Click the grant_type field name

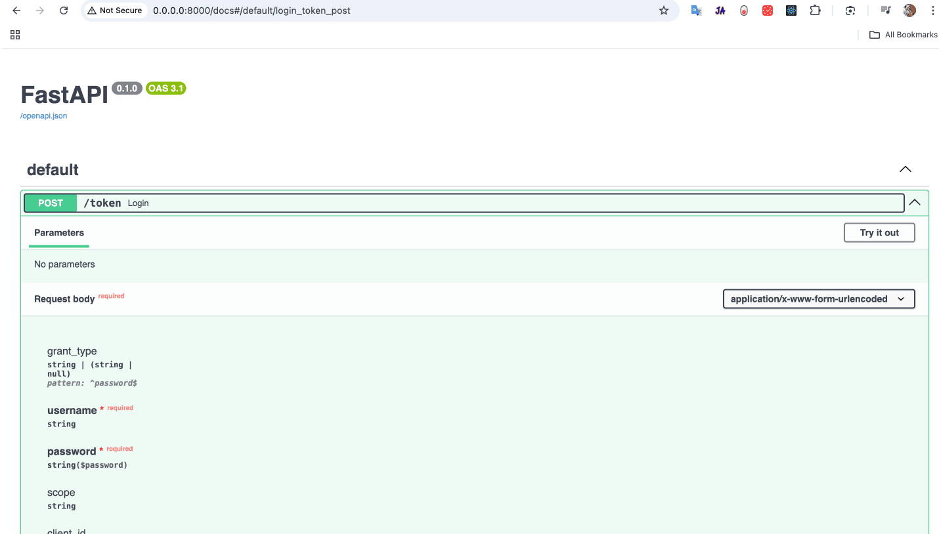point(72,352)
